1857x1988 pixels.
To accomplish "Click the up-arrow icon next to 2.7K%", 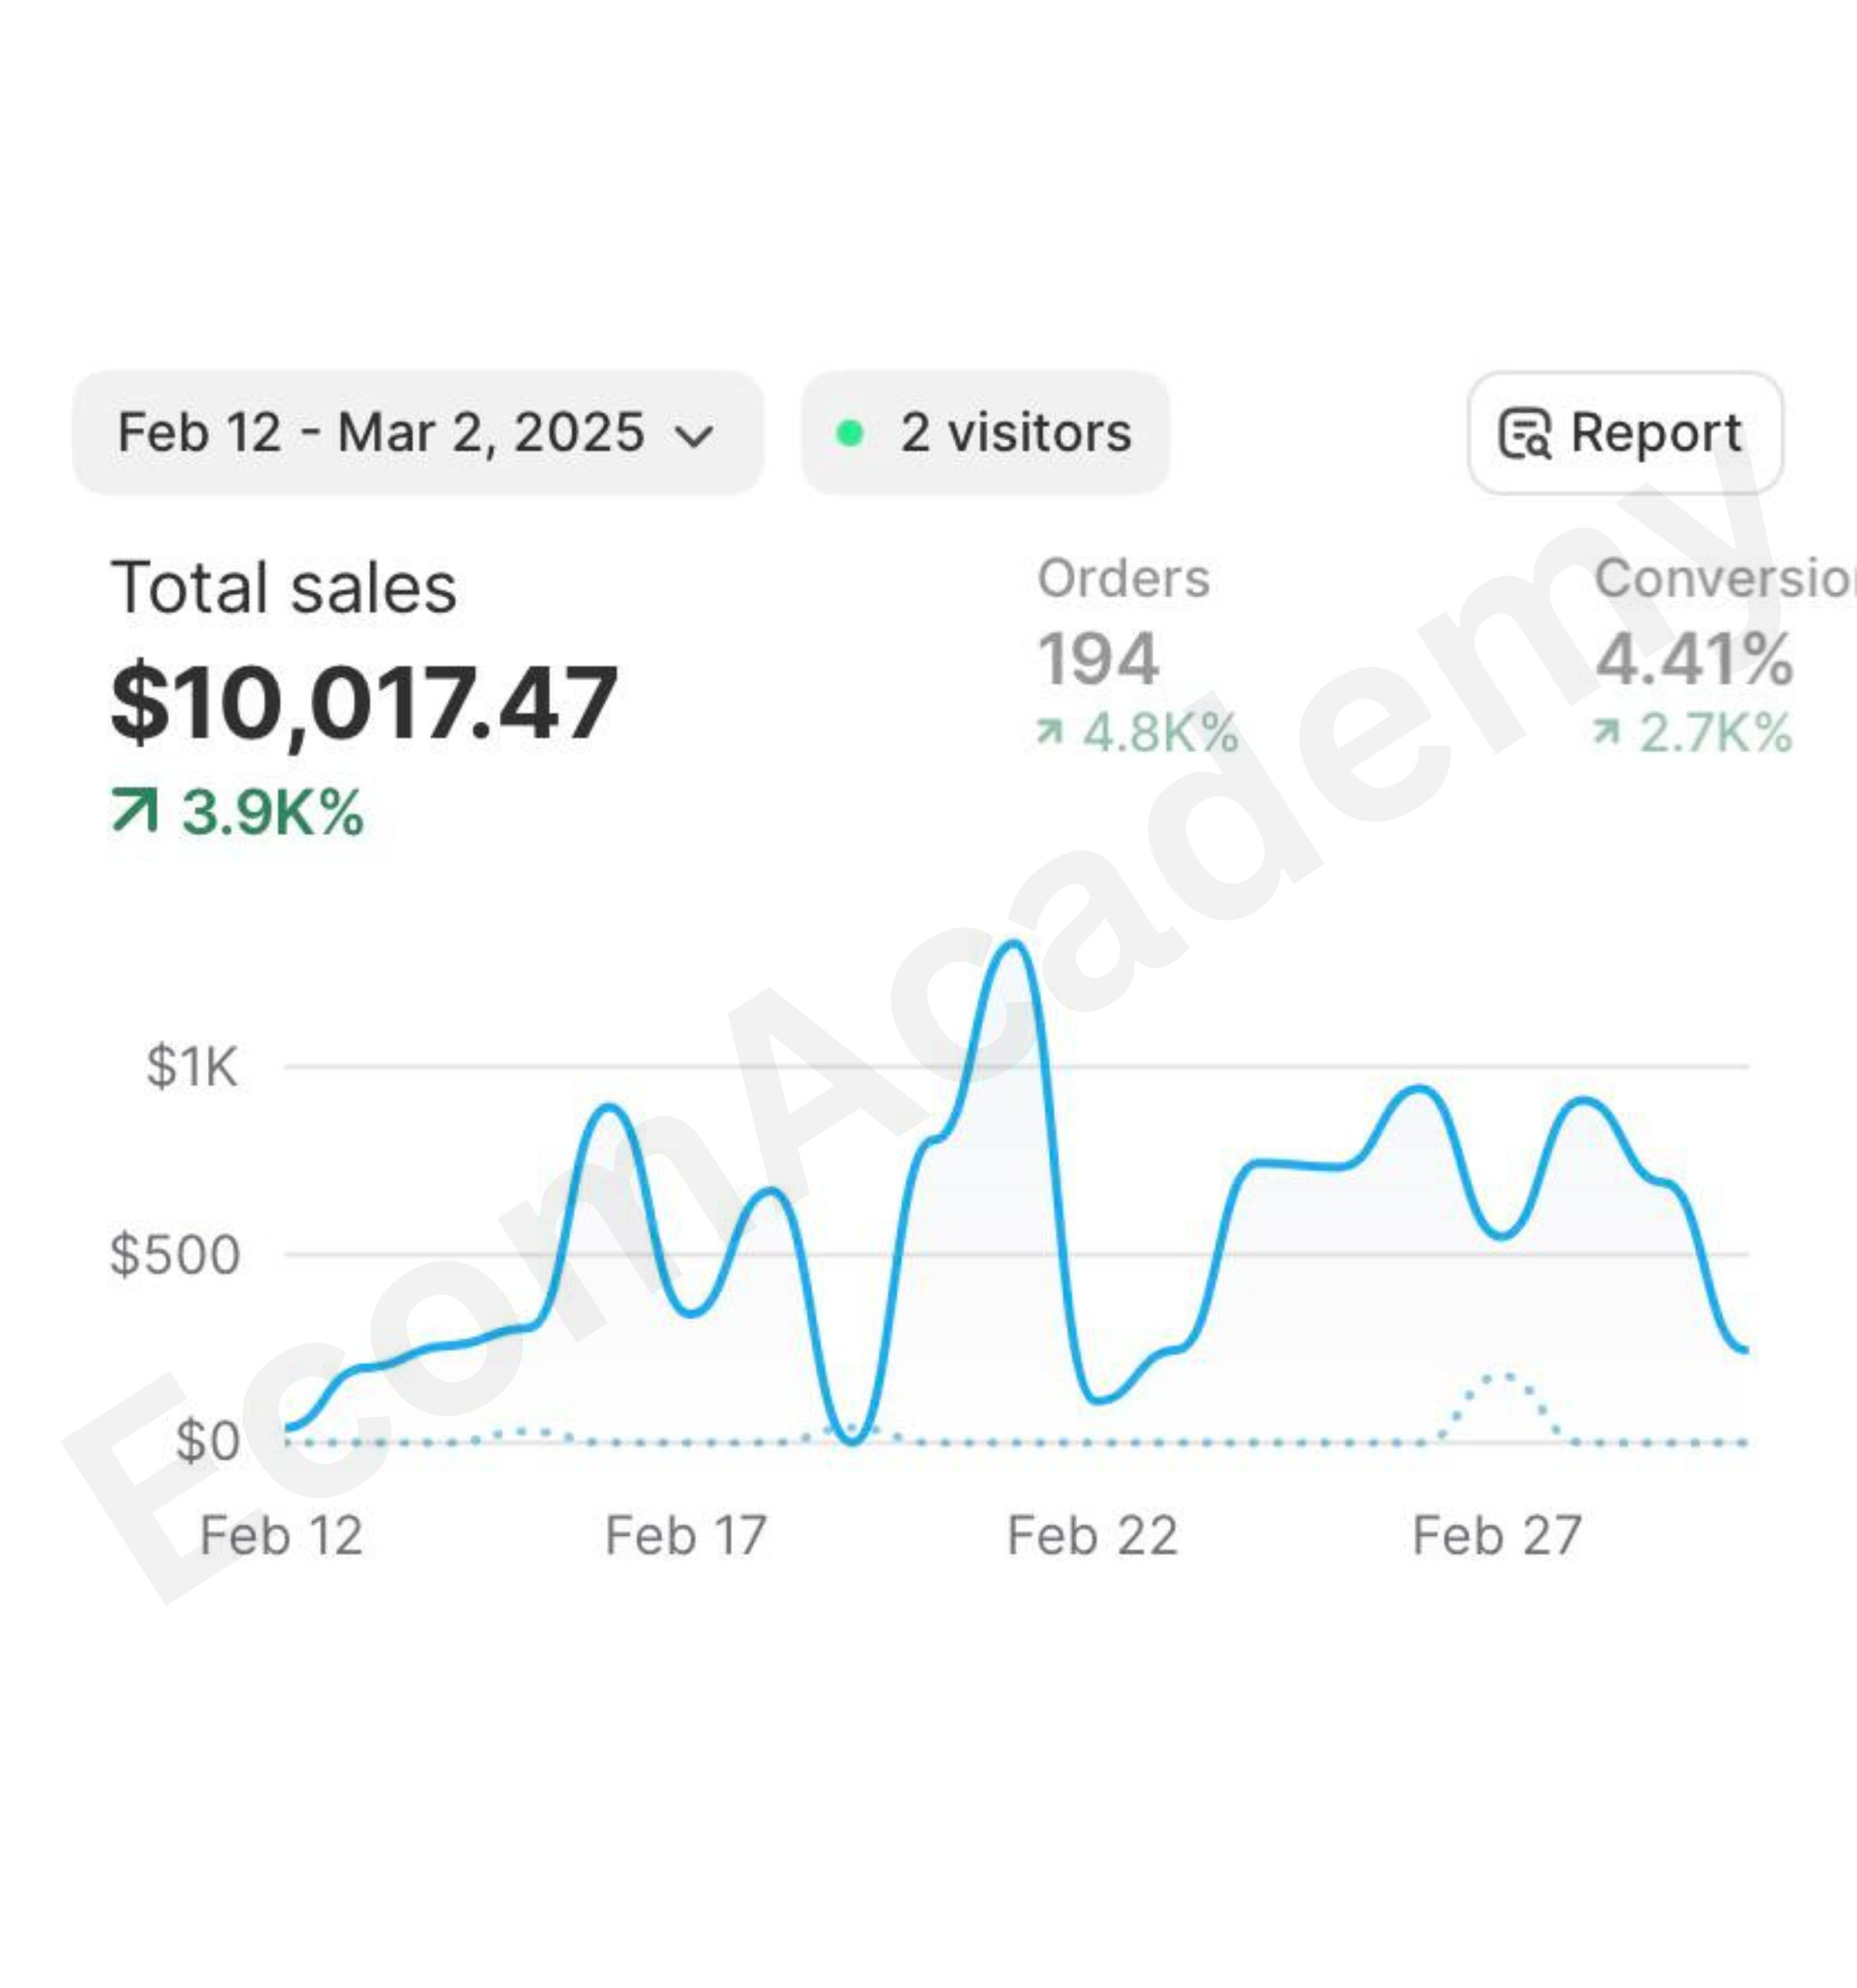I will click(x=1606, y=733).
